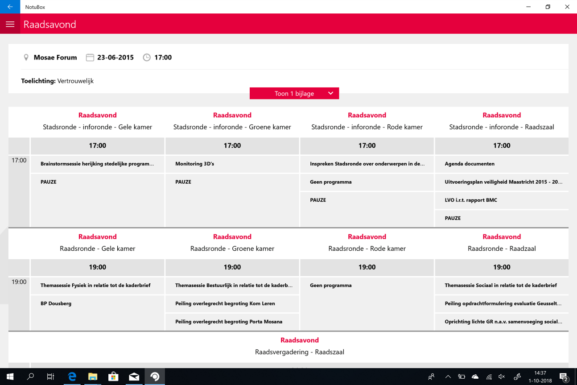577x385 pixels.
Task: Click Raadsavond Stadsronde inforonde Groene kamer header
Action: tap(232, 121)
